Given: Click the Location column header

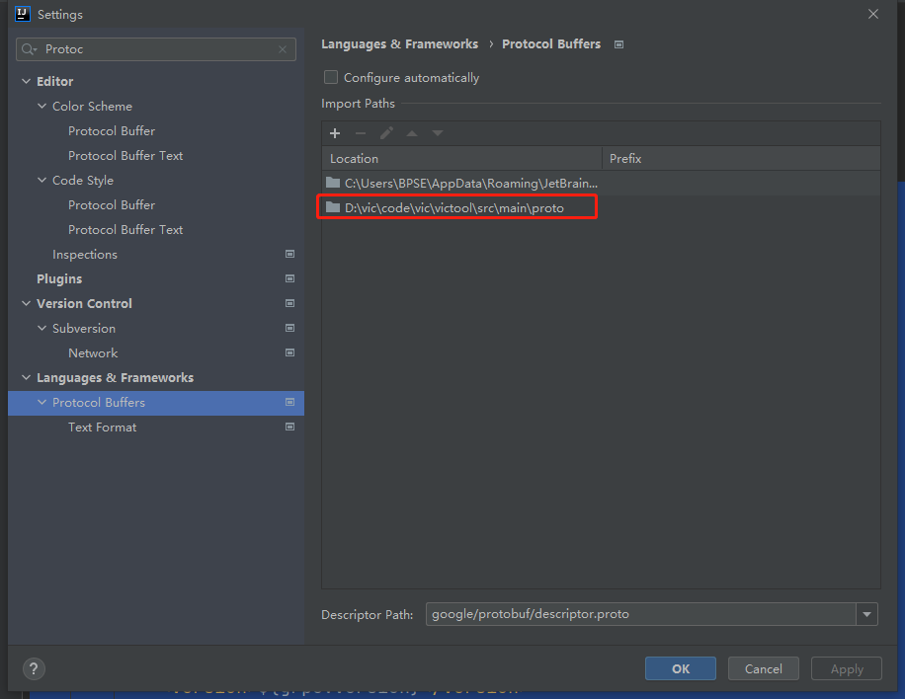Looking at the screenshot, I should coord(461,159).
